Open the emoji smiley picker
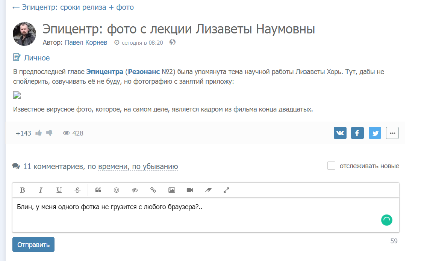The height and width of the screenshot is (261, 433). (x=117, y=190)
